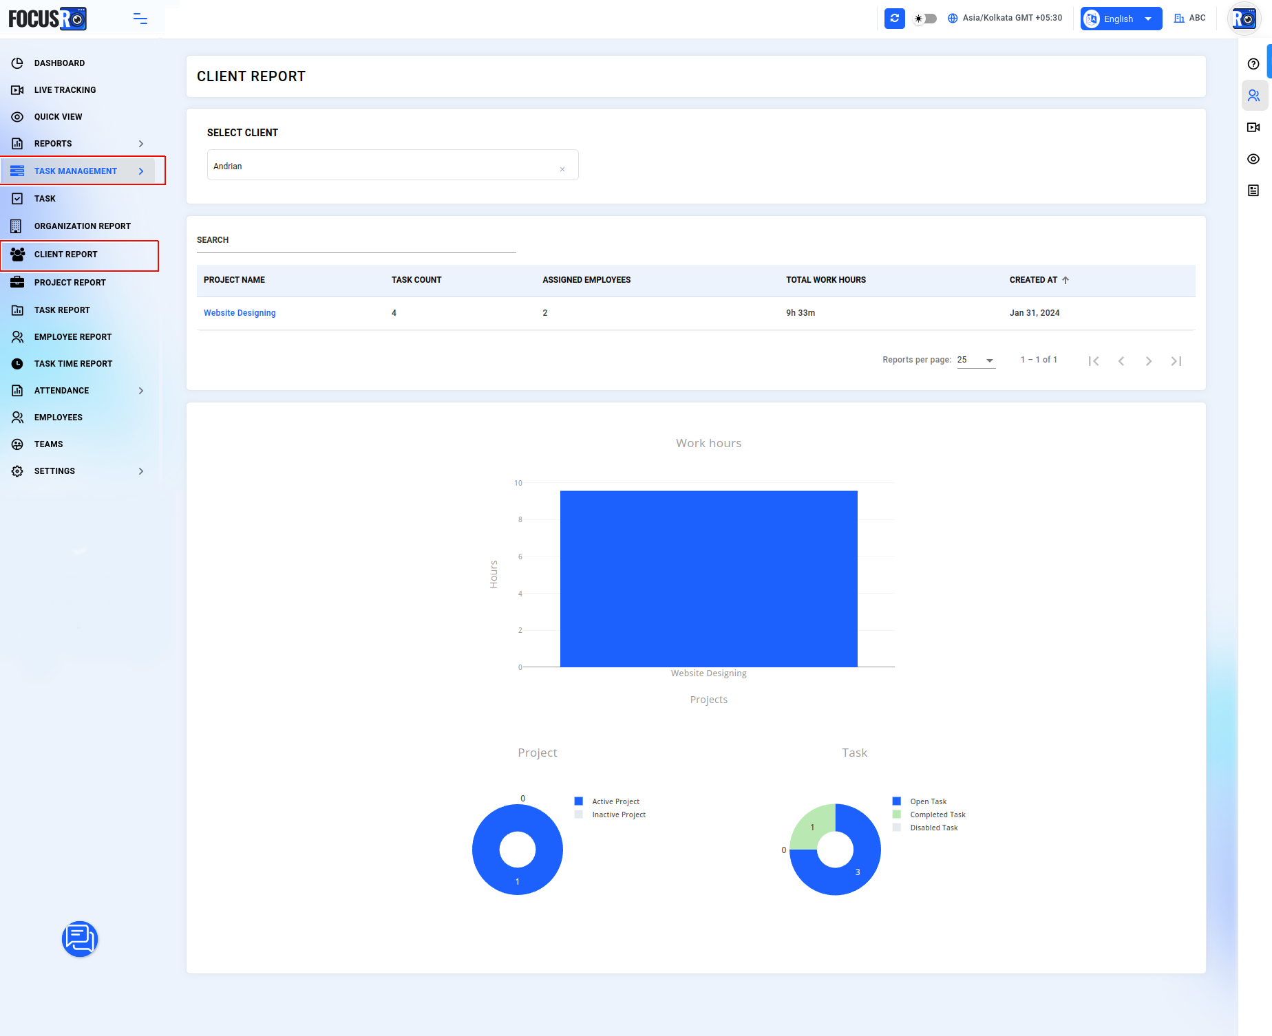Viewport: 1272px width, 1036px height.
Task: Click the Dashboard pie-chart icon
Action: 17,63
